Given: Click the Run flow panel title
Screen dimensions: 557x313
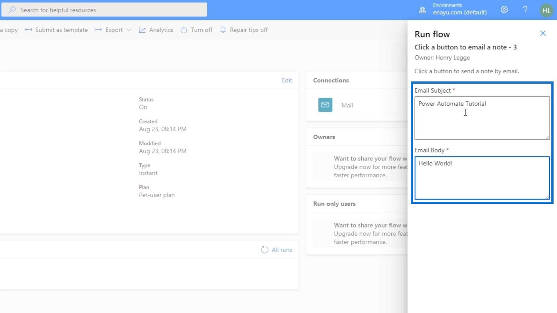Looking at the screenshot, I should [432, 34].
